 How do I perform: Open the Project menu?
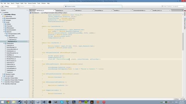pos(17,3)
